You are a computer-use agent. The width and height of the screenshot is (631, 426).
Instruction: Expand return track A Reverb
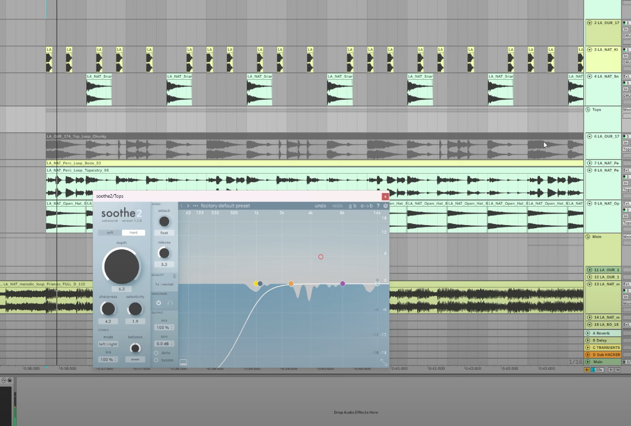pyautogui.click(x=588, y=333)
